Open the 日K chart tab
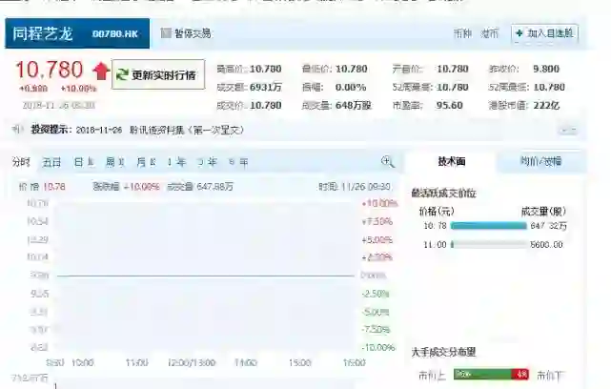The image size is (611, 389). pos(84,162)
